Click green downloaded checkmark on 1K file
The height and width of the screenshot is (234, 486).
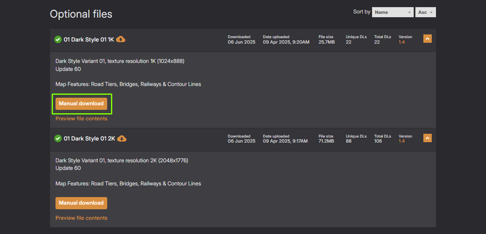point(58,39)
